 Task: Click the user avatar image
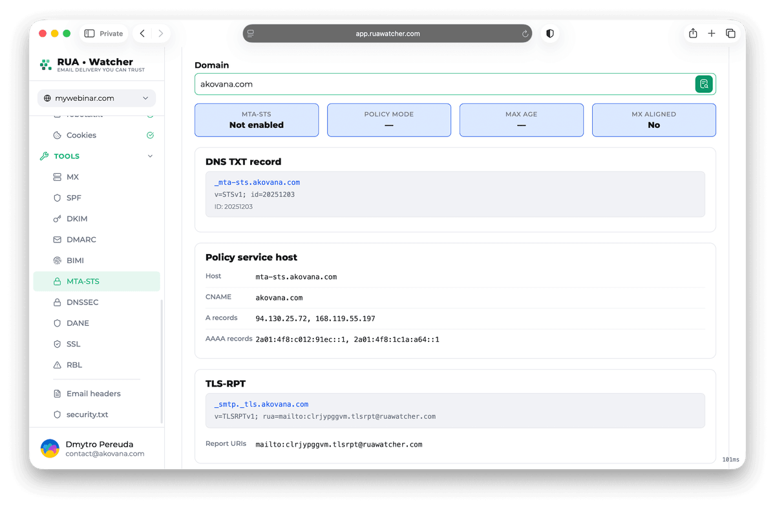coord(50,449)
